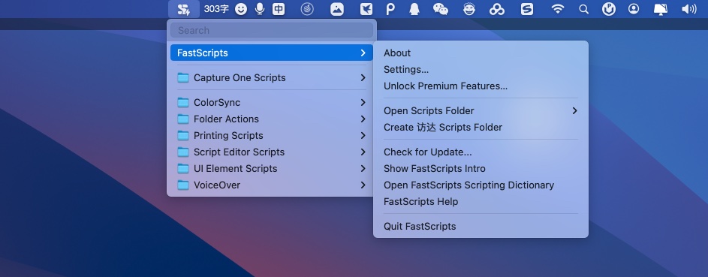This screenshot has width=708, height=277.
Task: Click the glasses face menu bar icon
Action: (x=469, y=9)
